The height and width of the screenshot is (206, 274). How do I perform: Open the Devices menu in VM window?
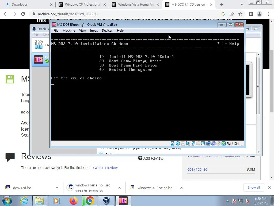click(x=107, y=31)
